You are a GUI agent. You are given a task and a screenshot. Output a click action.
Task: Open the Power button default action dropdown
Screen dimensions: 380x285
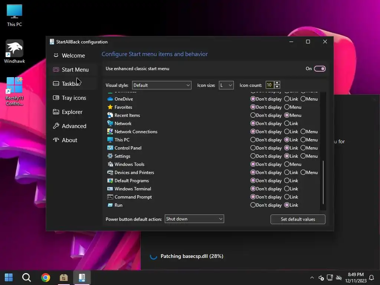[x=194, y=219]
